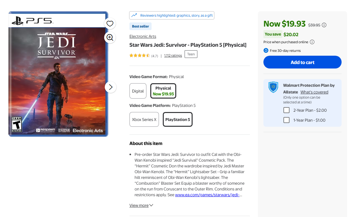Select the Digital video game format
348x217 pixels.
pyautogui.click(x=138, y=91)
